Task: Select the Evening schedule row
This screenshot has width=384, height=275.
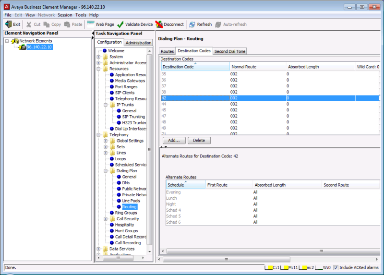Action: pos(273,192)
